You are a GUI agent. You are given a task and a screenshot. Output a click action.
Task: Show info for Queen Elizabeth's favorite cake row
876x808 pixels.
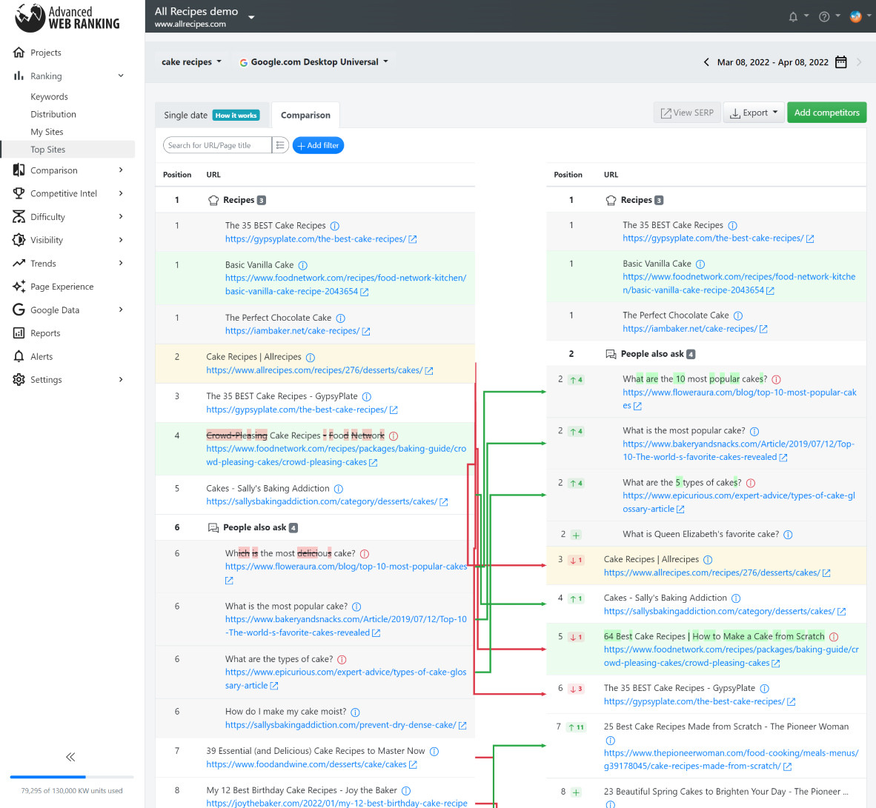point(788,535)
